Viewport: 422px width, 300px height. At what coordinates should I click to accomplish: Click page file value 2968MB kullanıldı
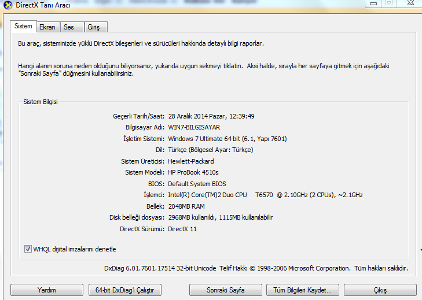(x=221, y=217)
